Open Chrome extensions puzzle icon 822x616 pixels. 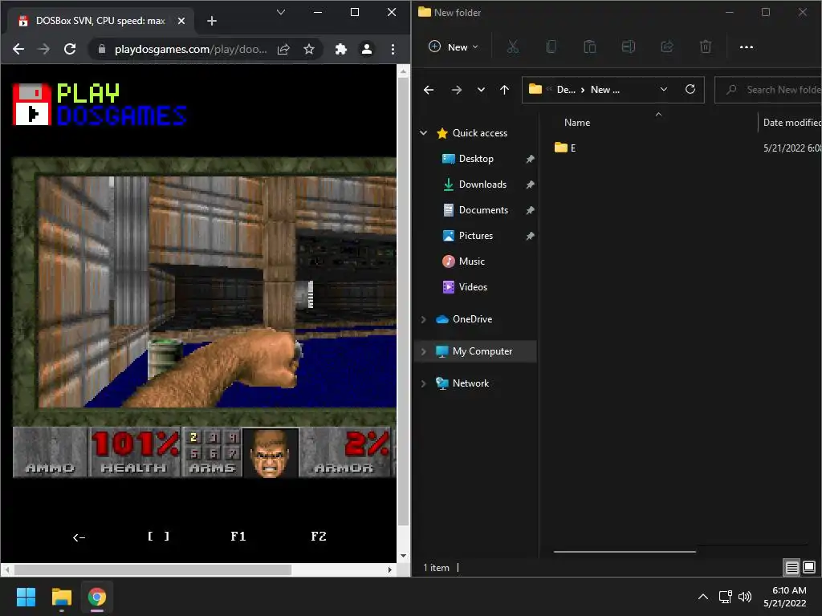tap(340, 49)
